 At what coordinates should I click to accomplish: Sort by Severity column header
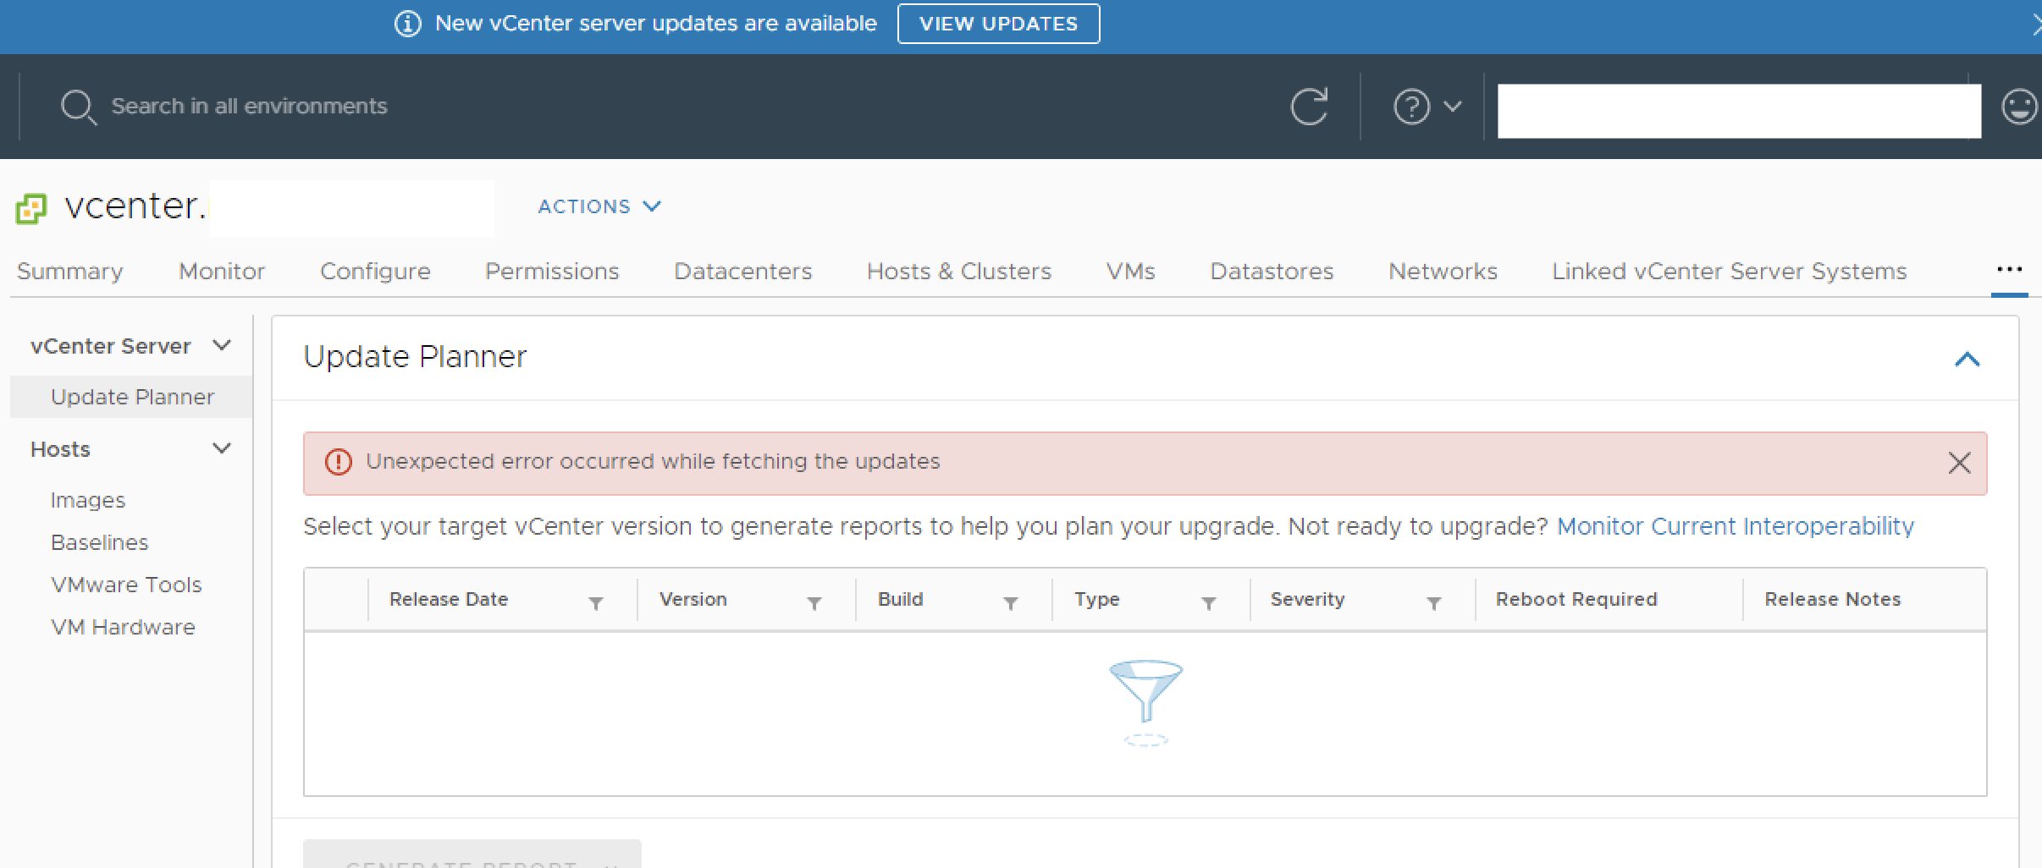(1307, 599)
